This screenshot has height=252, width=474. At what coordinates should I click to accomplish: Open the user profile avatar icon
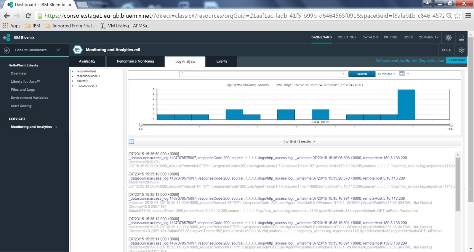point(462,38)
